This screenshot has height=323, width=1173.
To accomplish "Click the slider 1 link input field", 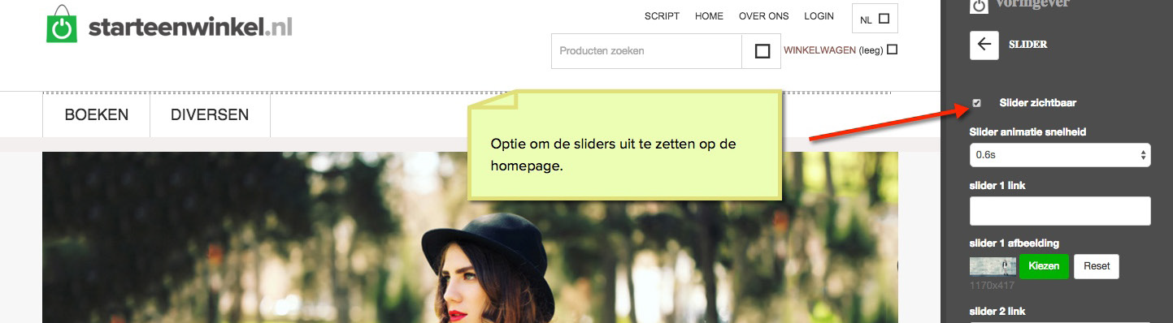I will (x=1060, y=211).
